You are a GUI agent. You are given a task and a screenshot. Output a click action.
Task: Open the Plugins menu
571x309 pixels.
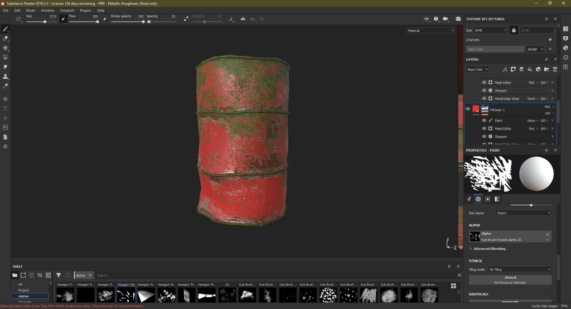85,10
